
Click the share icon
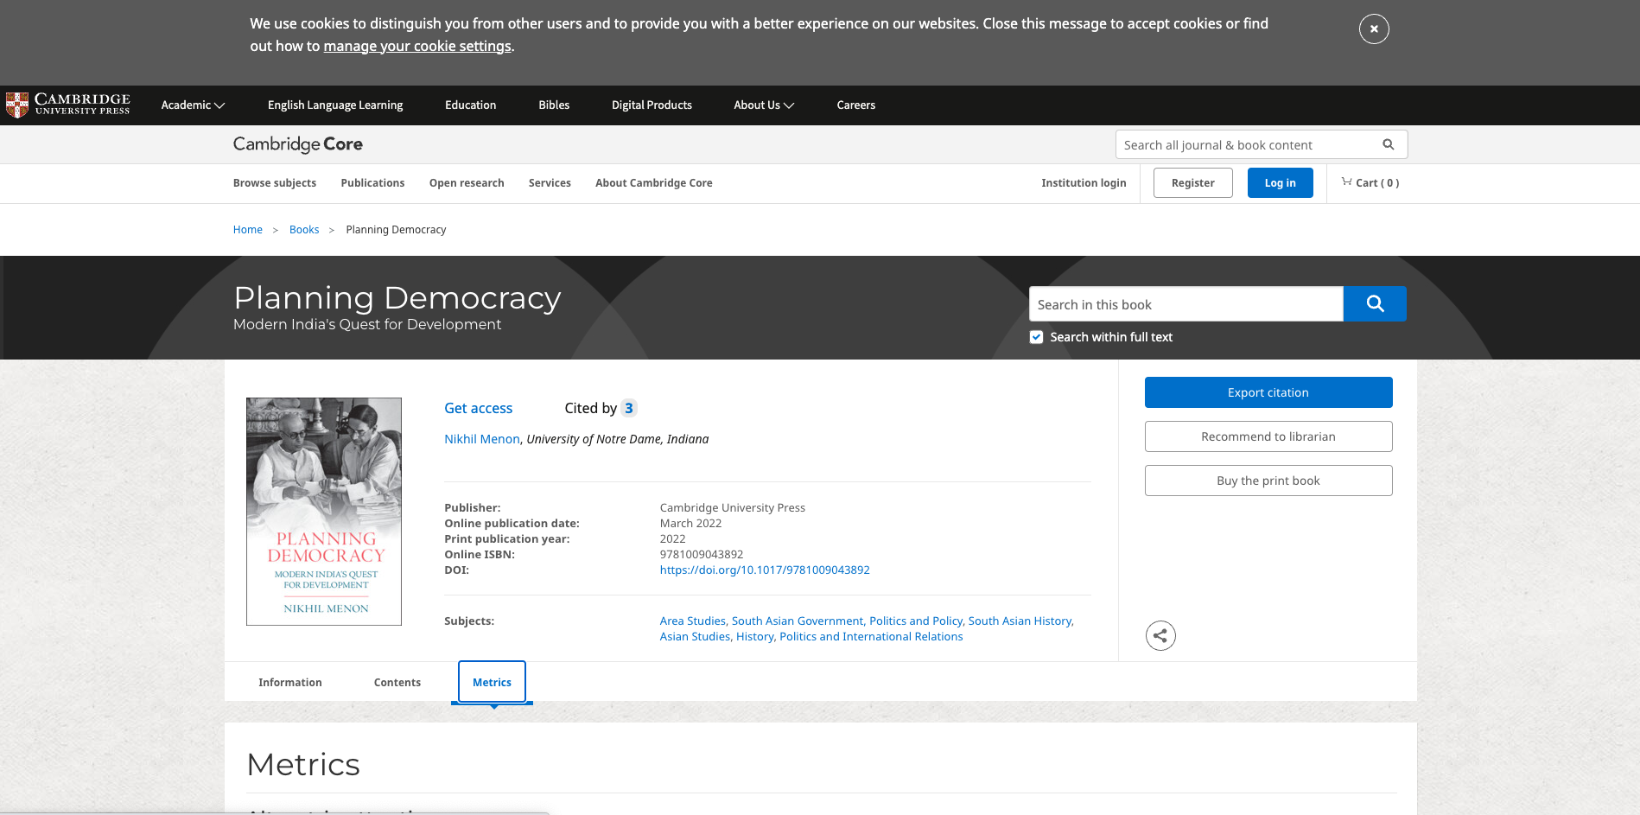(x=1160, y=636)
